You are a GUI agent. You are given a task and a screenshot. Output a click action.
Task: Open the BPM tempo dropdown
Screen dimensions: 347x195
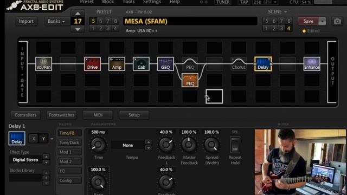click(x=275, y=2)
